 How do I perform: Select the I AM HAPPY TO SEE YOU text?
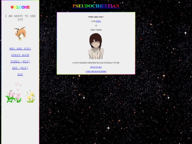20,18
